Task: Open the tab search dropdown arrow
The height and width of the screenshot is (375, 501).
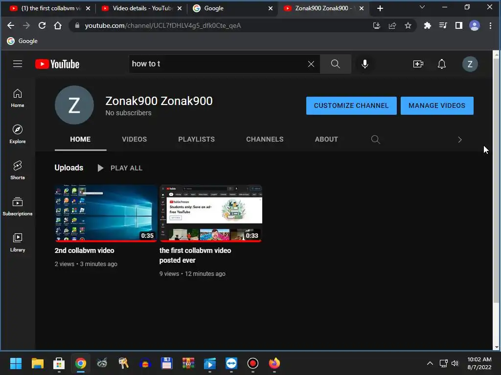Action: point(422,7)
